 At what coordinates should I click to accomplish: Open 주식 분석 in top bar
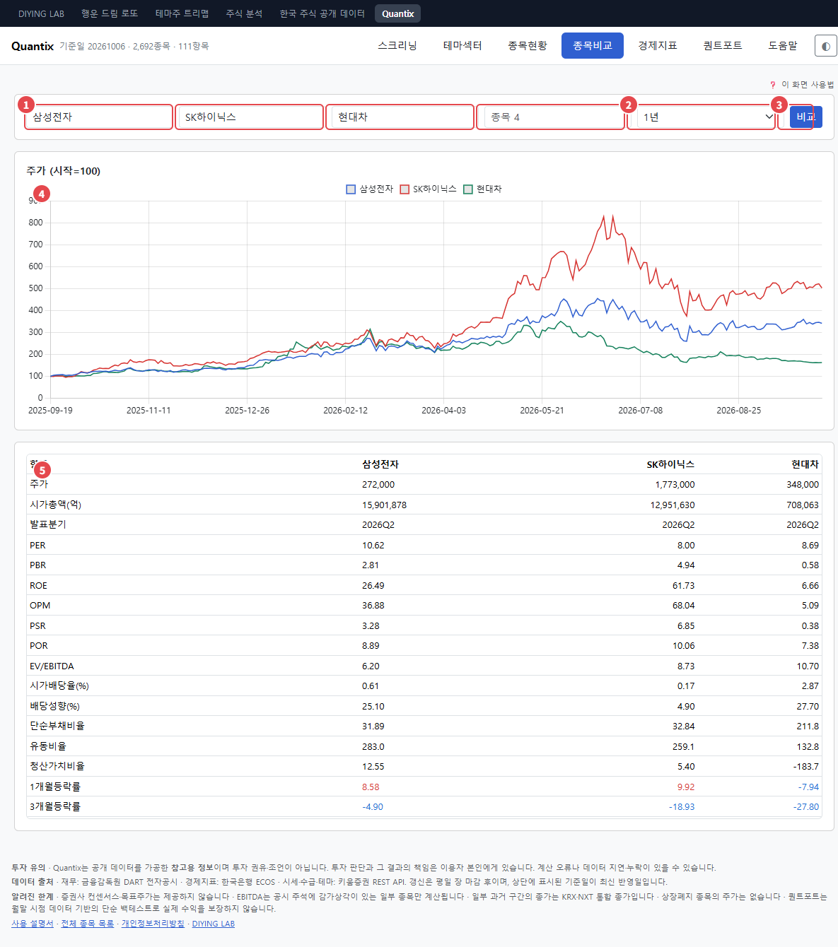(x=244, y=13)
